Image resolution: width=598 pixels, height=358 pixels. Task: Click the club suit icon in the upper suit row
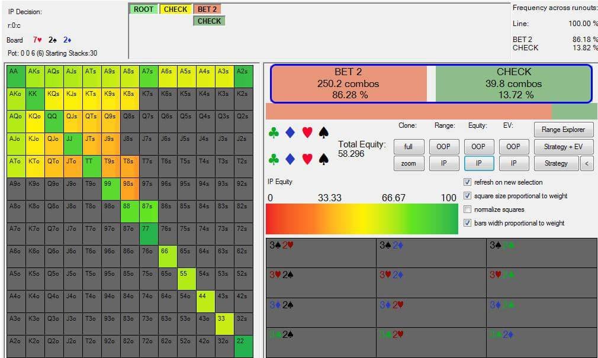(274, 133)
